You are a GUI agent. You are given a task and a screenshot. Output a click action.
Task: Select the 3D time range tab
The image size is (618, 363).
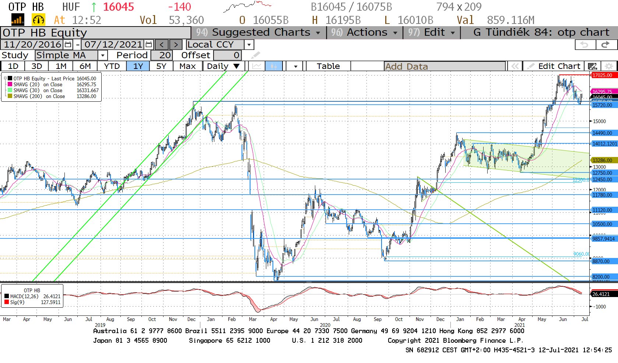(36, 66)
